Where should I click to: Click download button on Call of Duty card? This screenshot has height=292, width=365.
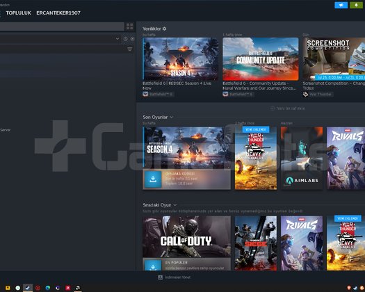153,265
